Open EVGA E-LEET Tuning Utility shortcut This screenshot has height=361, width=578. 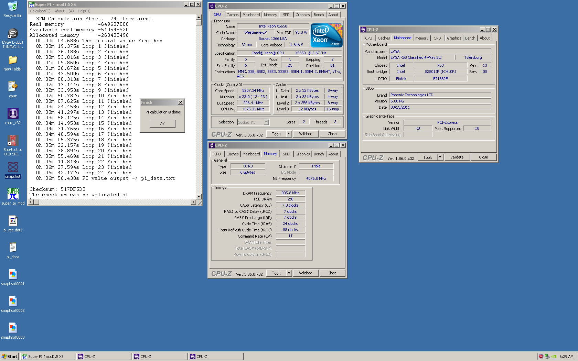[x=13, y=38]
